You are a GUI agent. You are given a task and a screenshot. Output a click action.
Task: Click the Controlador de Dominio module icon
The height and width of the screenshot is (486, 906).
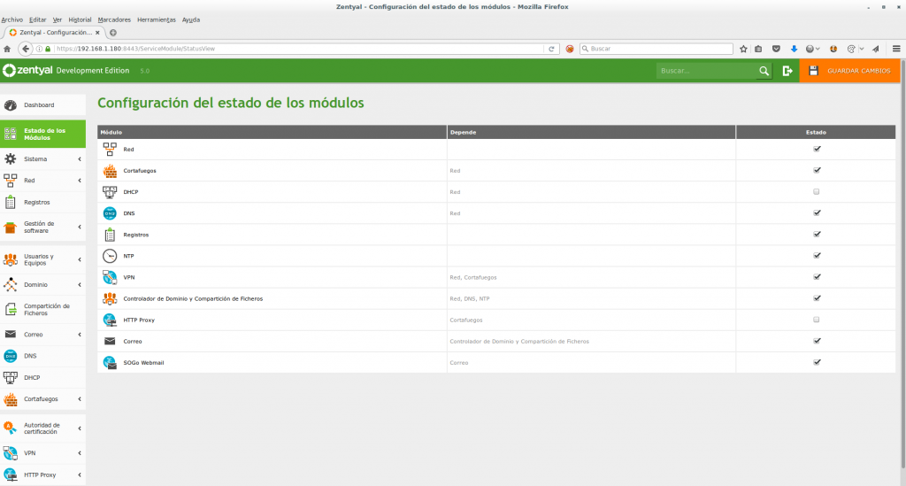tap(110, 298)
